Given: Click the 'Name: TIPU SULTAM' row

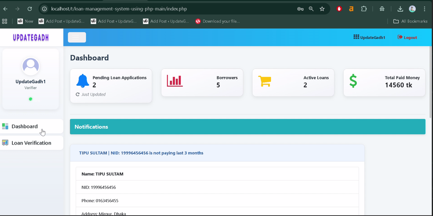Looking at the screenshot, I should pos(217,174).
